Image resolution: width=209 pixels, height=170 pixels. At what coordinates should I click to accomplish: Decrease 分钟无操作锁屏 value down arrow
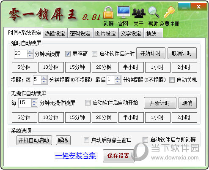[x=34, y=105]
